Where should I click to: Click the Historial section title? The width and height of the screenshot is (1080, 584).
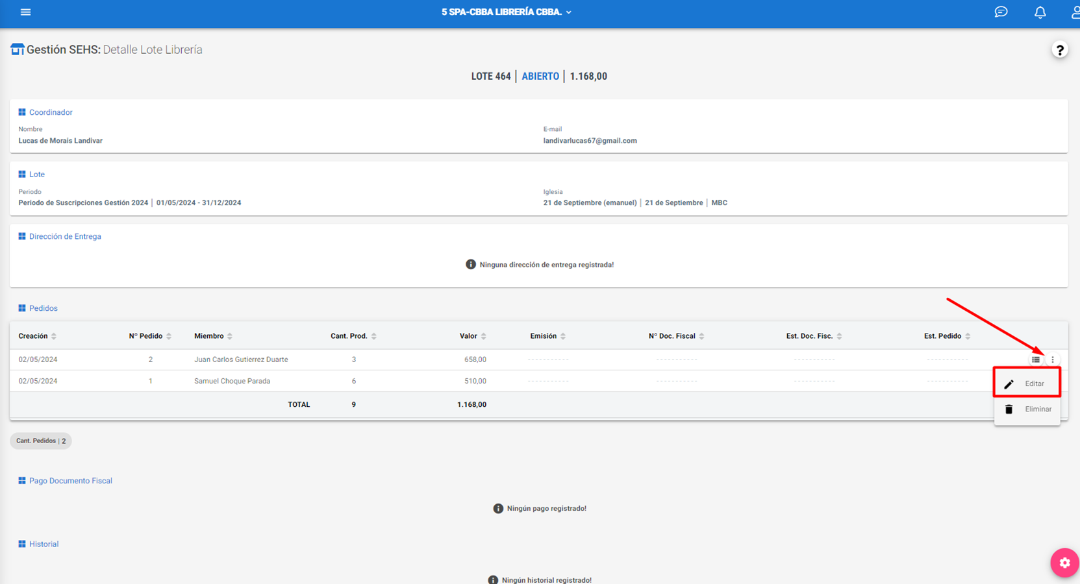pos(44,544)
